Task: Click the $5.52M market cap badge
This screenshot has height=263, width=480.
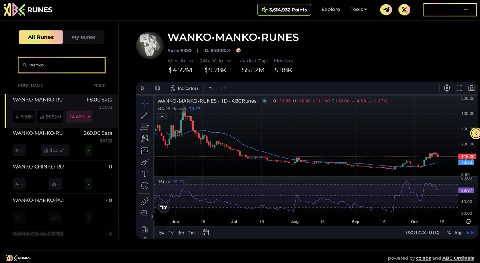Action: 51,117
